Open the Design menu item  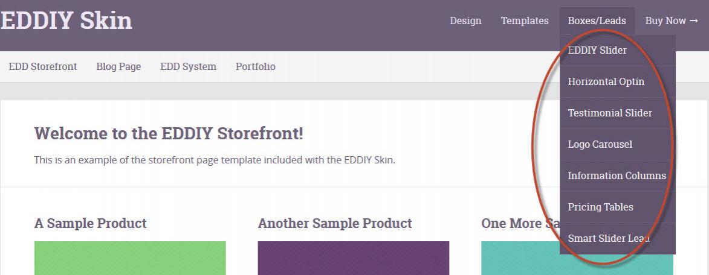click(x=465, y=21)
